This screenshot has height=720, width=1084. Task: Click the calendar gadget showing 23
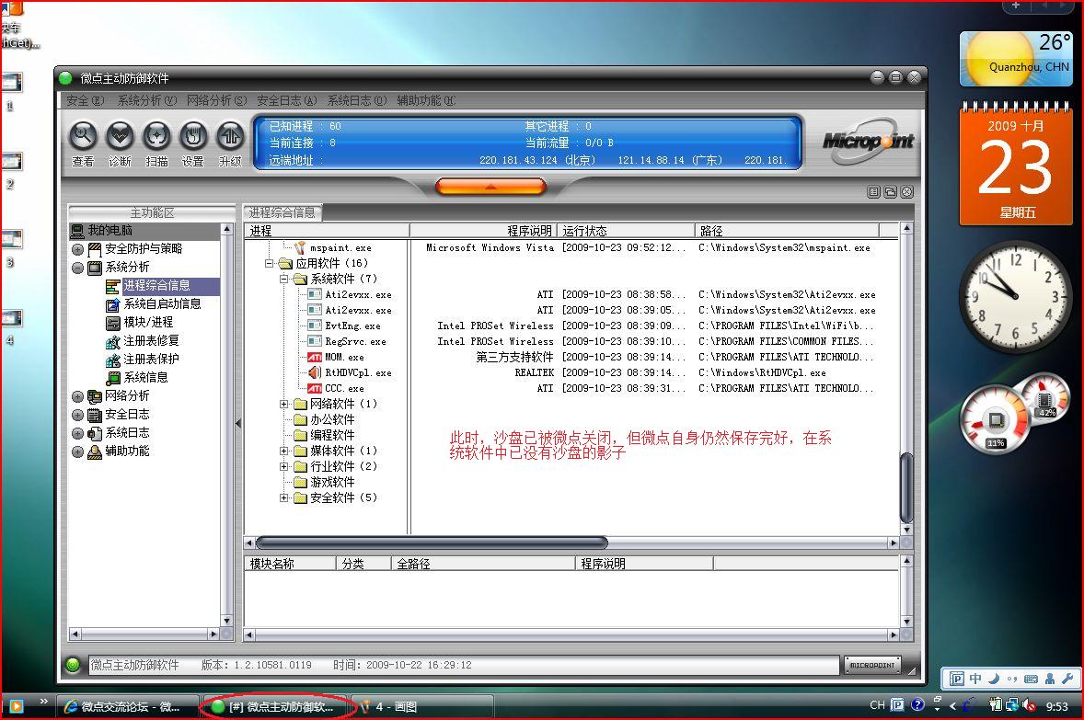point(1016,165)
